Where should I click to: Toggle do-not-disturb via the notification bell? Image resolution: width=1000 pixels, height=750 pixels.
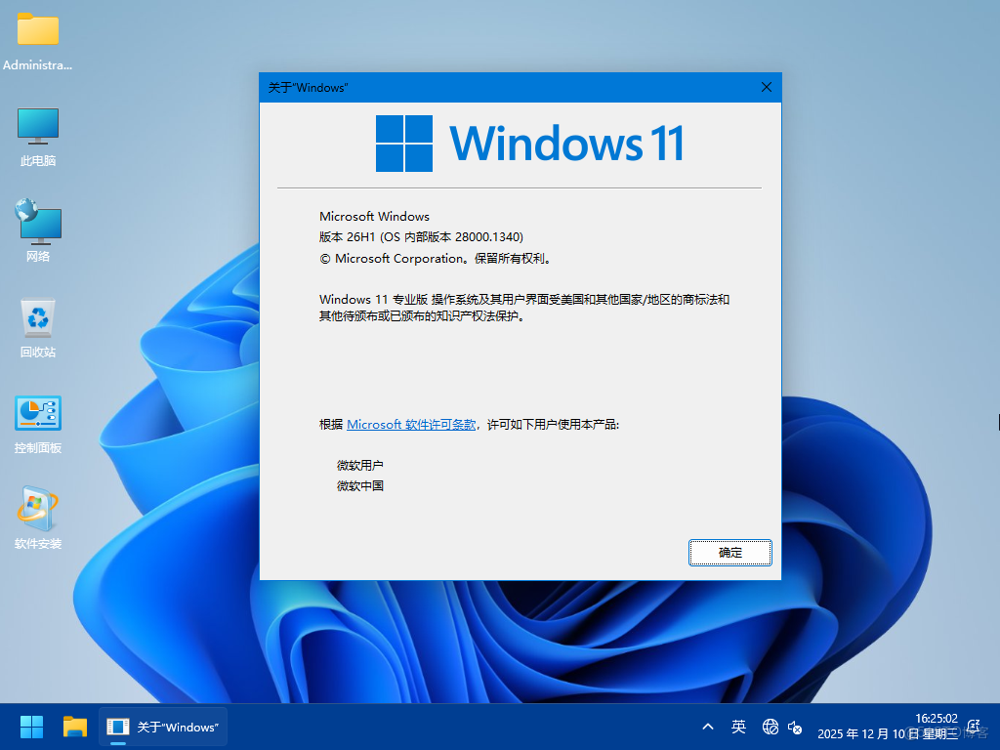pos(973,727)
